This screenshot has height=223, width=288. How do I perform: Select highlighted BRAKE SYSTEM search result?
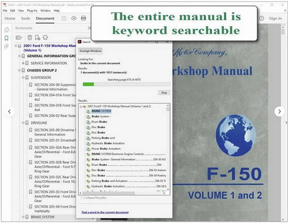pos(101,111)
